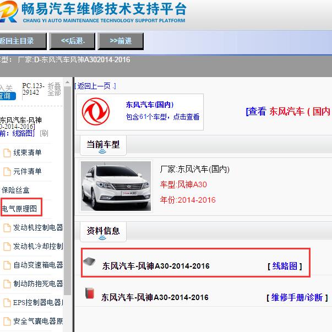Click the sidebar vertical scrollbar thumb

click(x=68, y=190)
